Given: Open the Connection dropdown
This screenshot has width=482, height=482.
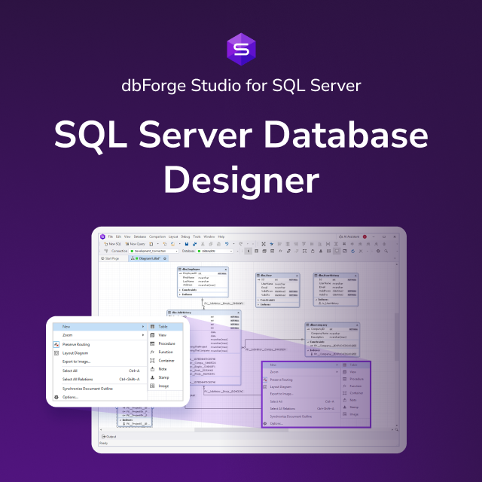Looking at the screenshot, I should (x=154, y=251).
